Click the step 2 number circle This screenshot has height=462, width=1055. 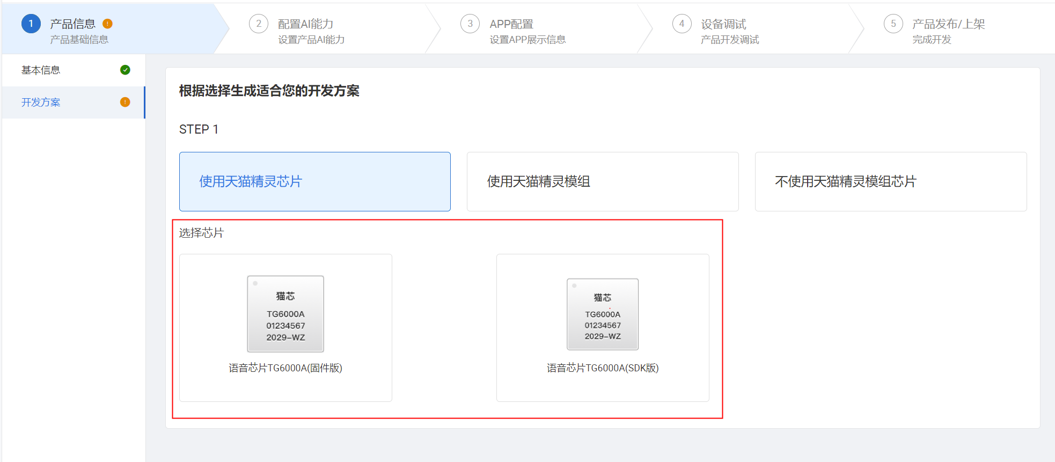[259, 24]
